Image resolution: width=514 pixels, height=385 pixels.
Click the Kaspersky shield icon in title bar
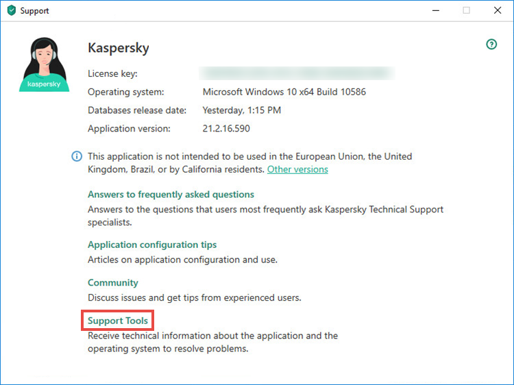point(12,10)
